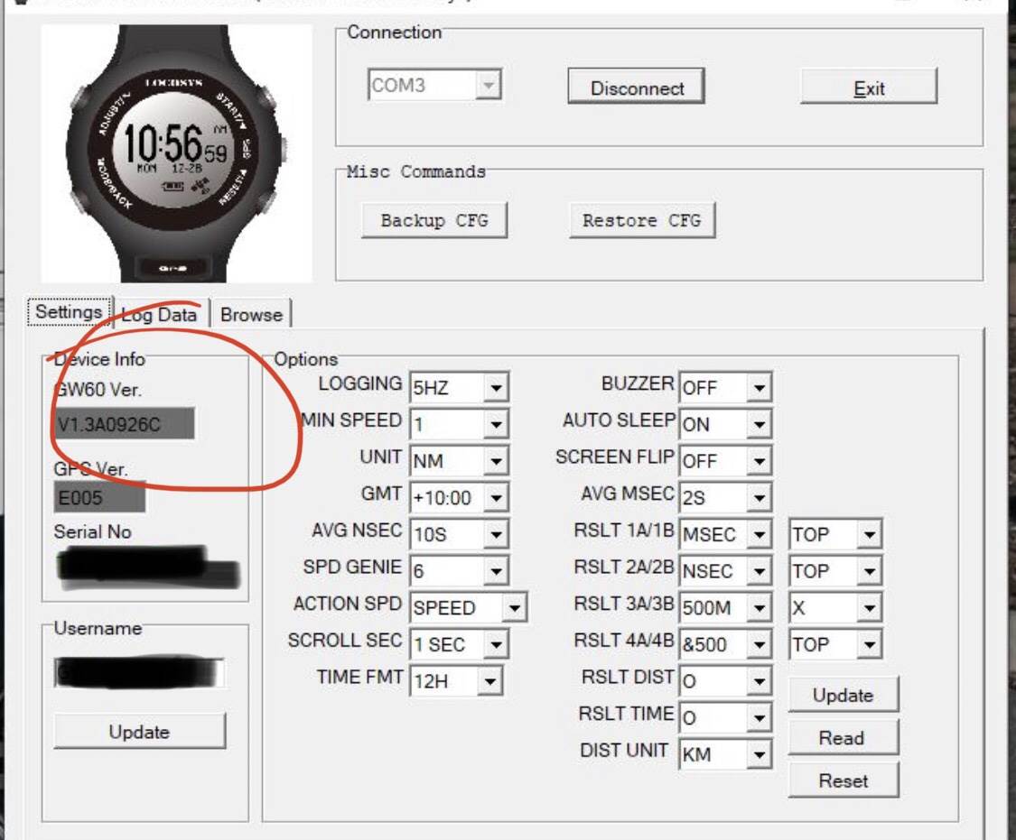Open the BUZZER on/off dropdown
The width and height of the screenshot is (1016, 840).
(x=759, y=389)
